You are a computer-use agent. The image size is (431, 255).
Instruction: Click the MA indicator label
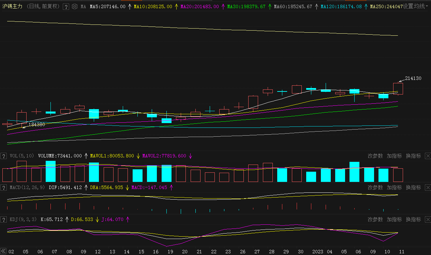[x=83, y=6]
